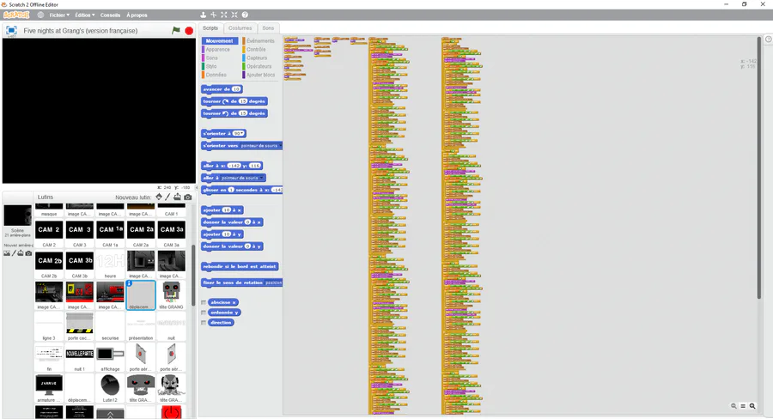The width and height of the screenshot is (773, 419).
Task: Select the Opérateurs block category
Action: (259, 66)
